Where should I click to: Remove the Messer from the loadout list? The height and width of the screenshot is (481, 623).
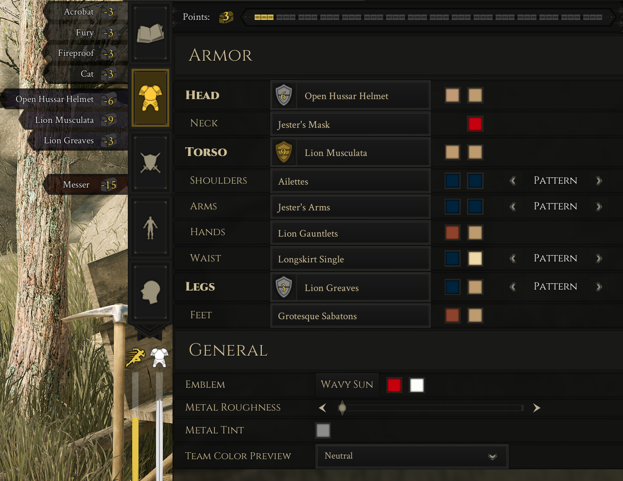86,185
